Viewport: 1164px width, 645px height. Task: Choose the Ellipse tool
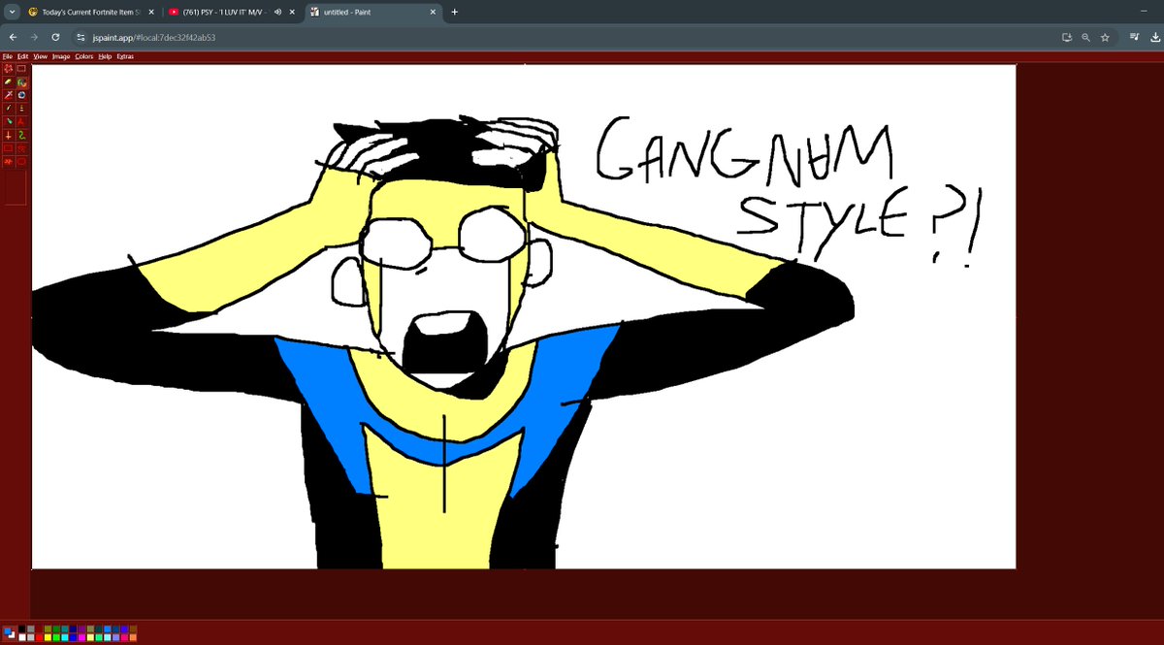point(9,161)
